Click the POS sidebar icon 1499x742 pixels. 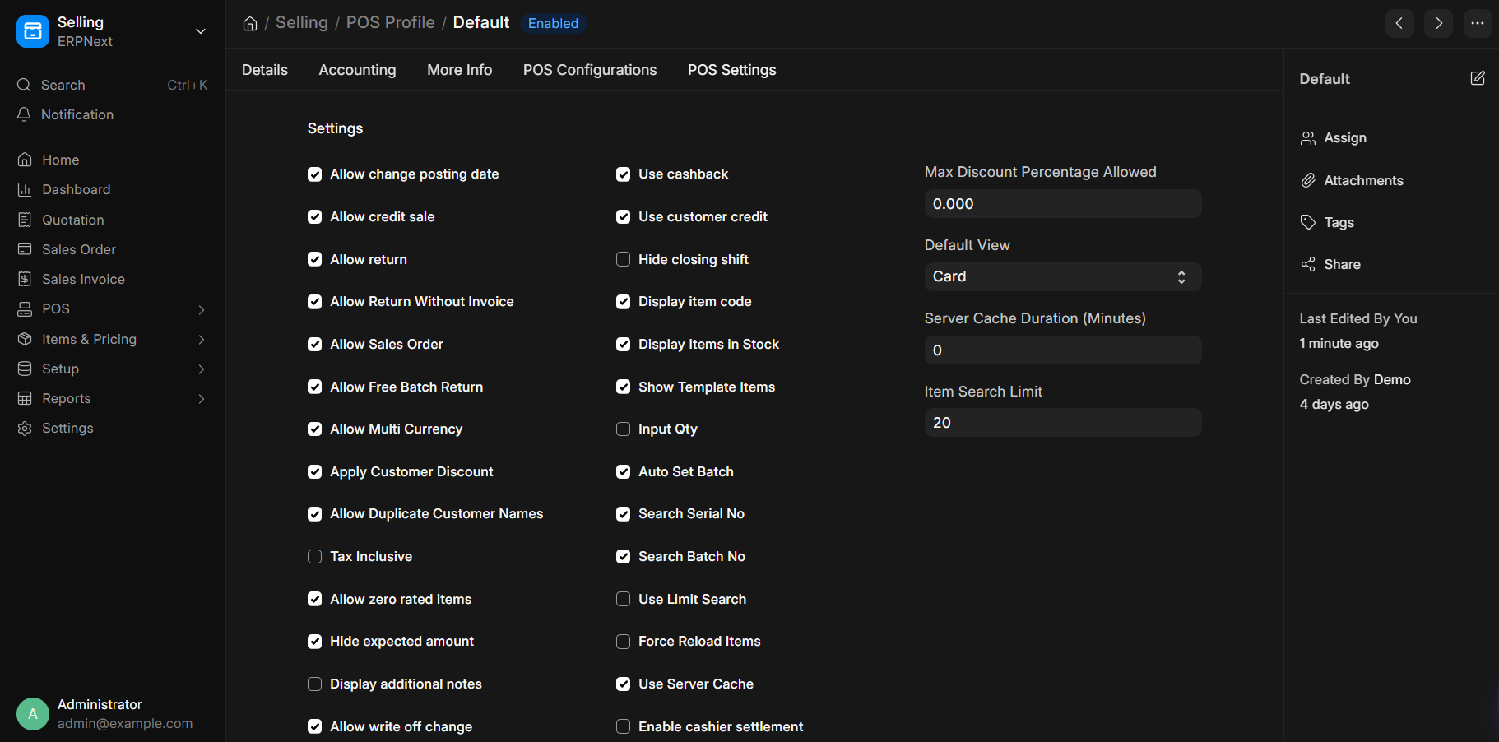[x=25, y=308]
